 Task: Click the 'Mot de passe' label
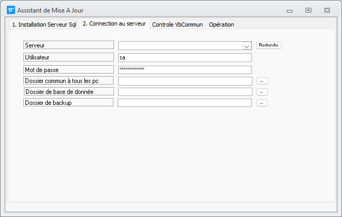(69, 70)
